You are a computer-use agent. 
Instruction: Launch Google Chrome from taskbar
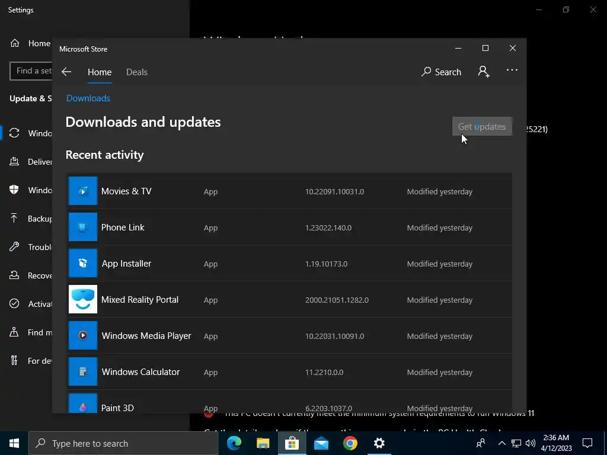click(350, 443)
